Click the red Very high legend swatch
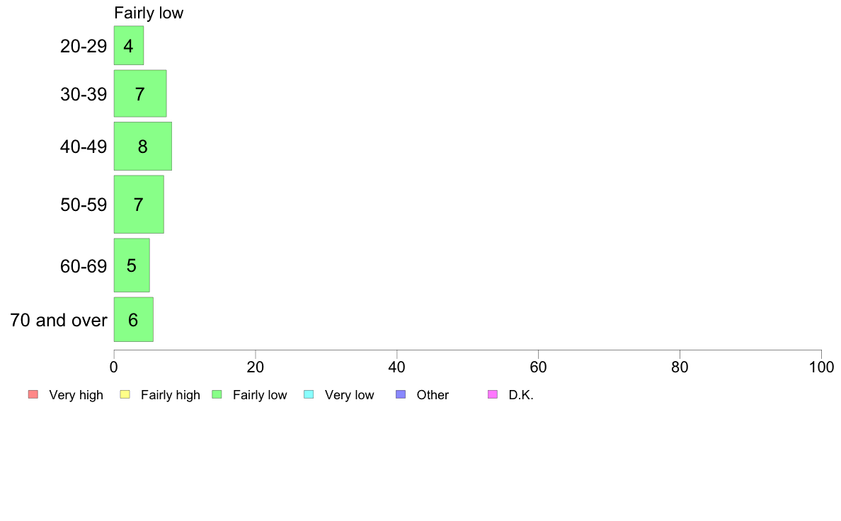The width and height of the screenshot is (841, 521). [33, 394]
